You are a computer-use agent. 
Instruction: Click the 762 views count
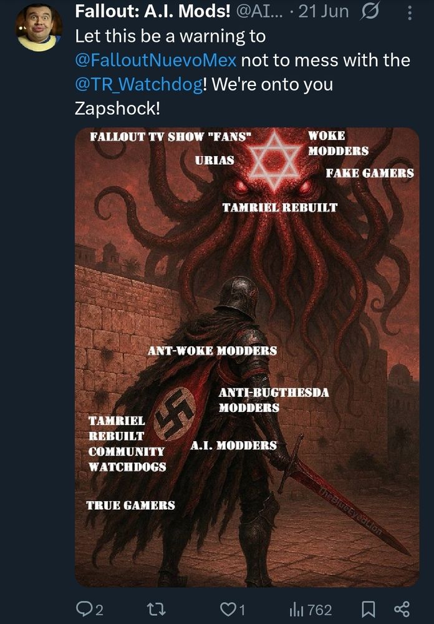(x=320, y=610)
